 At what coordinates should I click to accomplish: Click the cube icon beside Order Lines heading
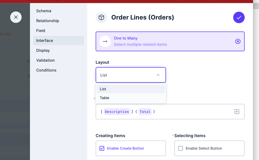click(x=101, y=17)
